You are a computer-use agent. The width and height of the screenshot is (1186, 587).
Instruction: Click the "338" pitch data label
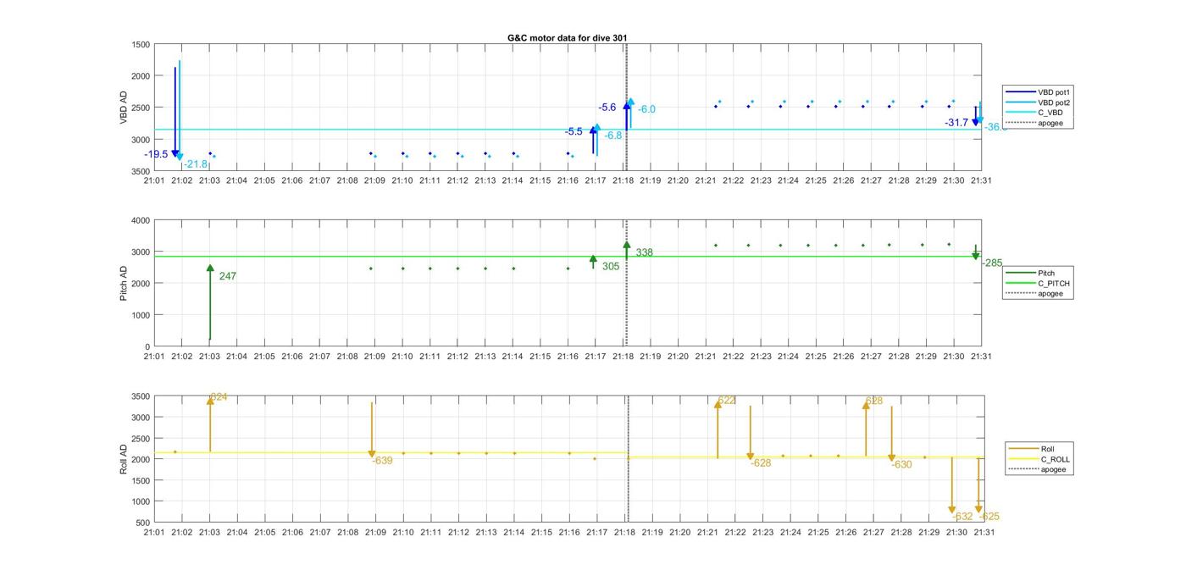point(644,252)
